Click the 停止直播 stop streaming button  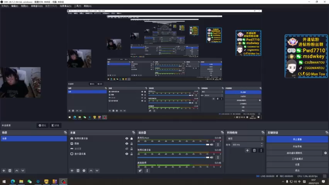coord(297,139)
